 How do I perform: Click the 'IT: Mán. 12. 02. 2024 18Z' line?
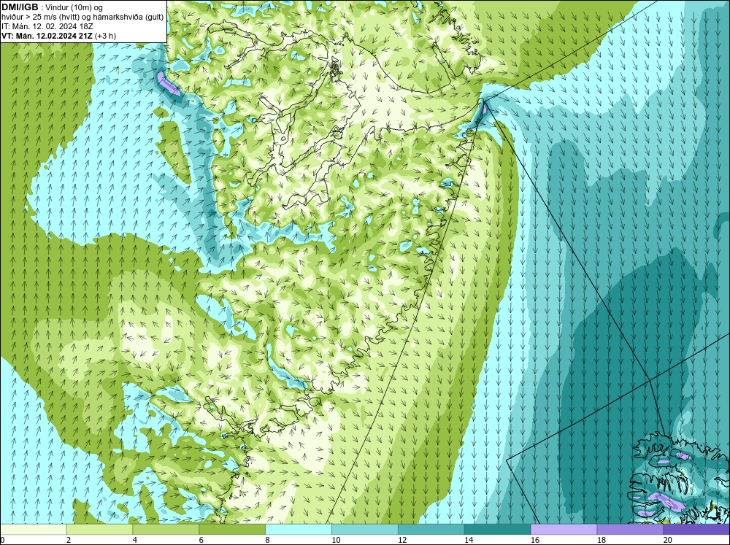pos(47,26)
